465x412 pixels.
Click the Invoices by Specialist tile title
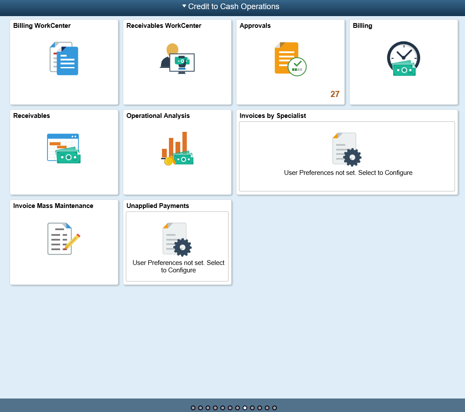[273, 116]
